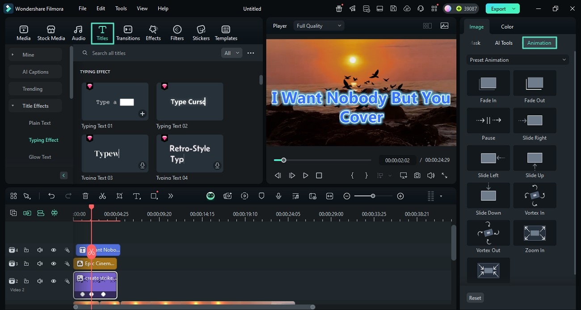Mute Video 2 track speaker icon

[40, 281]
